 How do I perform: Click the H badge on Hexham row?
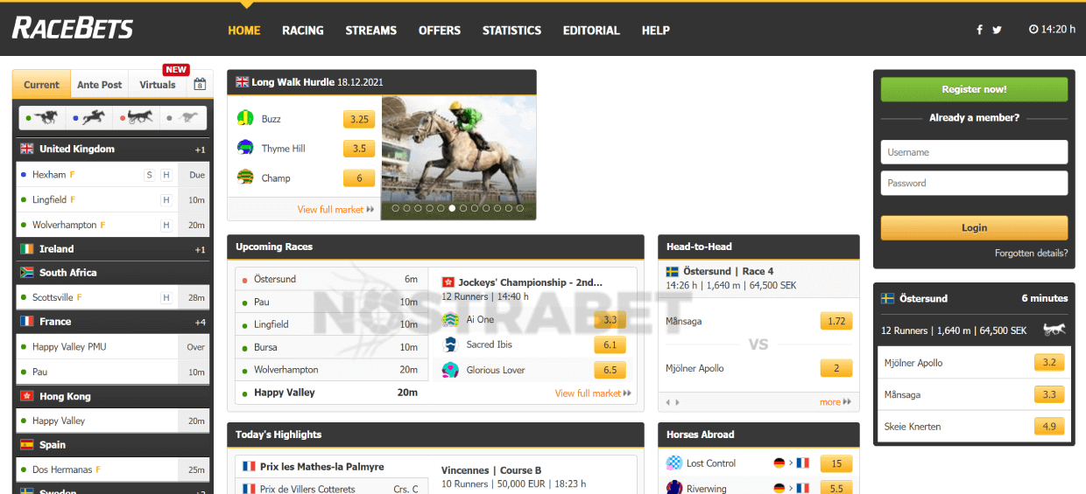click(x=166, y=175)
